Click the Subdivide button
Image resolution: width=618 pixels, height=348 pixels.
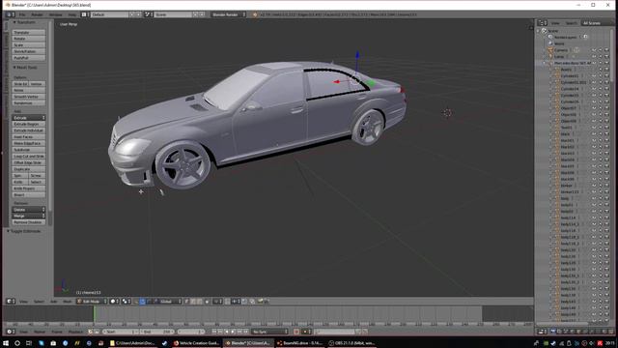29,150
